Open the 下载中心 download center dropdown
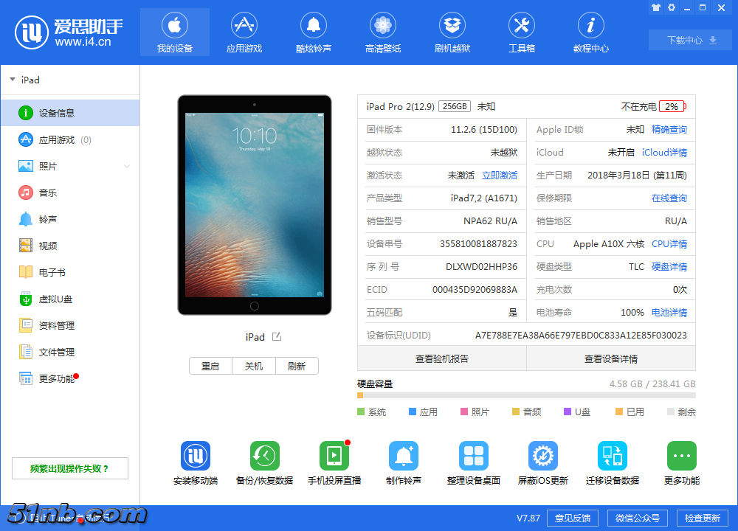The height and width of the screenshot is (531, 738). point(689,40)
